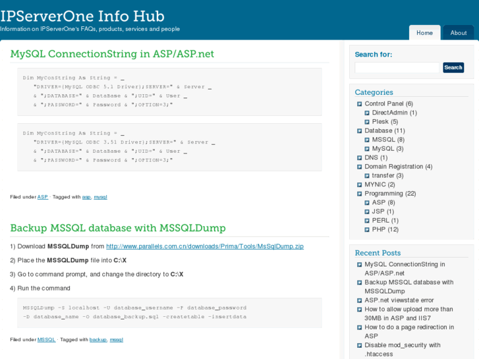Click the bullet icon beside MYNIC category
This screenshot has width=479, height=359.
tap(359, 185)
